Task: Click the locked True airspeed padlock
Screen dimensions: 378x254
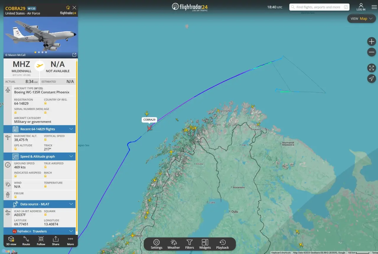Action: pyautogui.click(x=45, y=167)
